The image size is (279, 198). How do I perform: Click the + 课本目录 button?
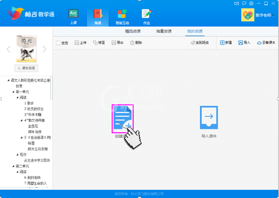click(x=26, y=68)
